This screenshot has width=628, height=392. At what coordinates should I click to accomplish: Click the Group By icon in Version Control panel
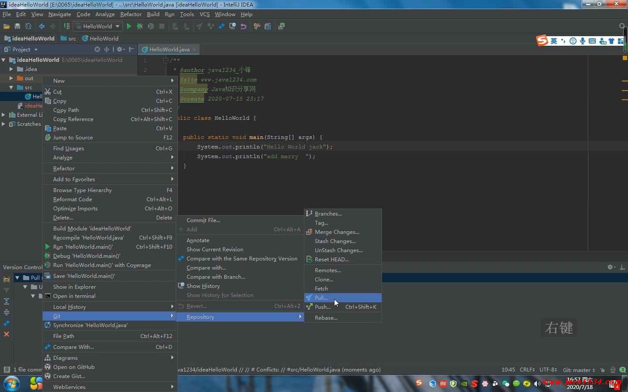(7, 279)
